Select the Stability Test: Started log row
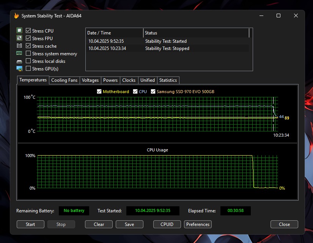The image size is (313, 243). [x=168, y=41]
